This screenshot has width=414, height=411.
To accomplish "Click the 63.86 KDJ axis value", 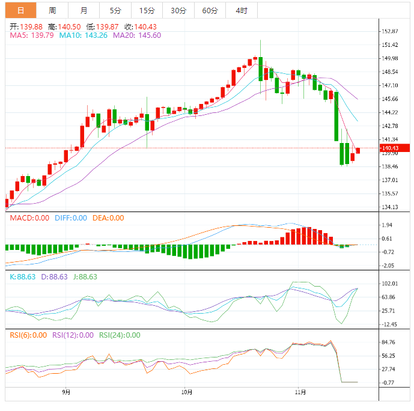I will pos(388,297).
